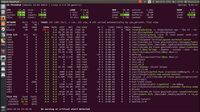This screenshot has height=112, width=200.
Task: Select the polkitd --no-debug process
Action: (x=157, y=84)
